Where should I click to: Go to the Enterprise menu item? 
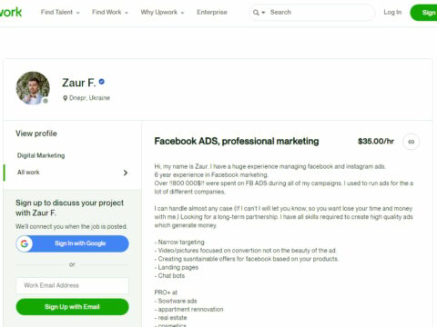click(212, 12)
